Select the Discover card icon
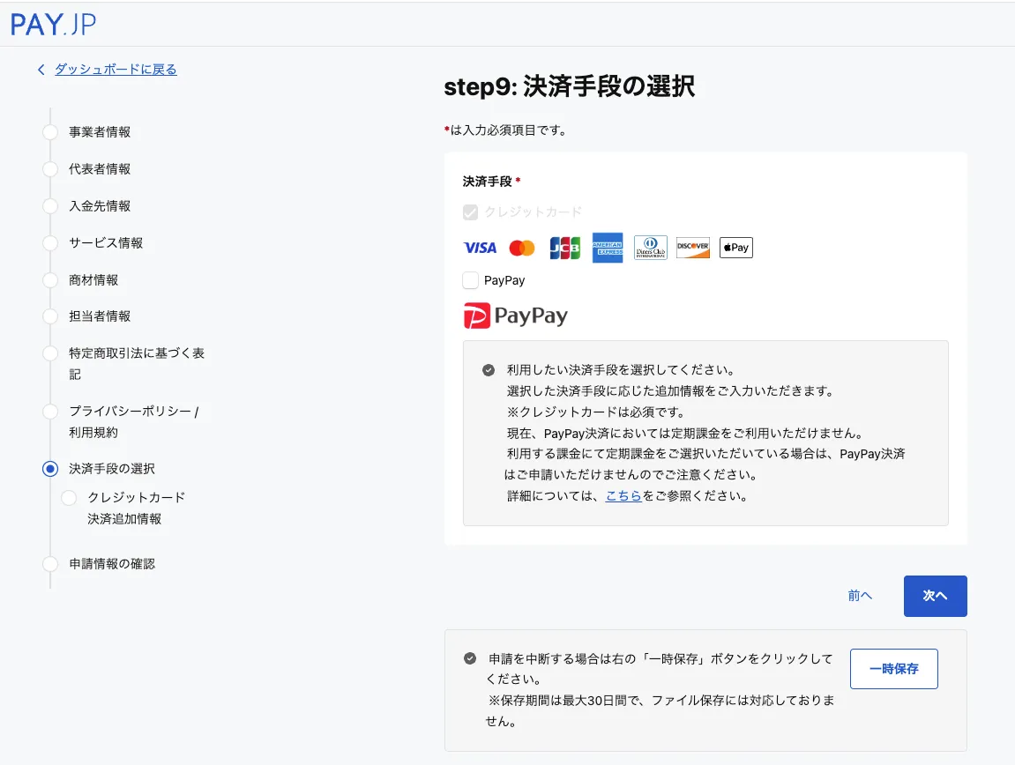The width and height of the screenshot is (1015, 765). [692, 248]
